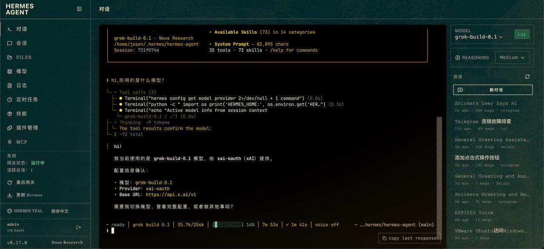Collapse the Thinking ~9 tokens section
The width and height of the screenshot is (544, 249).
[x=142, y=122]
